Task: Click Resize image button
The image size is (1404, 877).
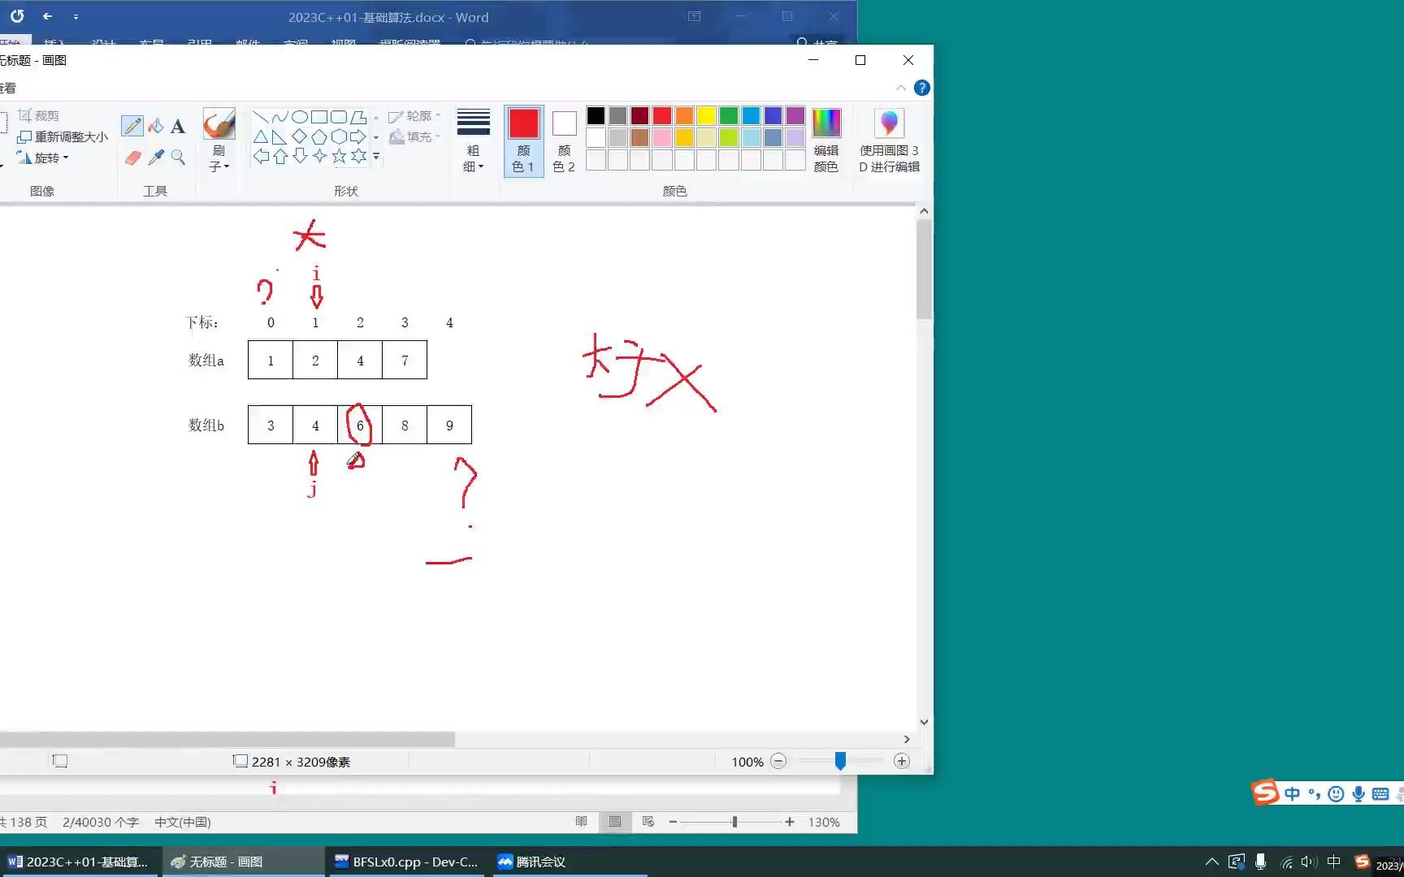Action: pyautogui.click(x=63, y=136)
